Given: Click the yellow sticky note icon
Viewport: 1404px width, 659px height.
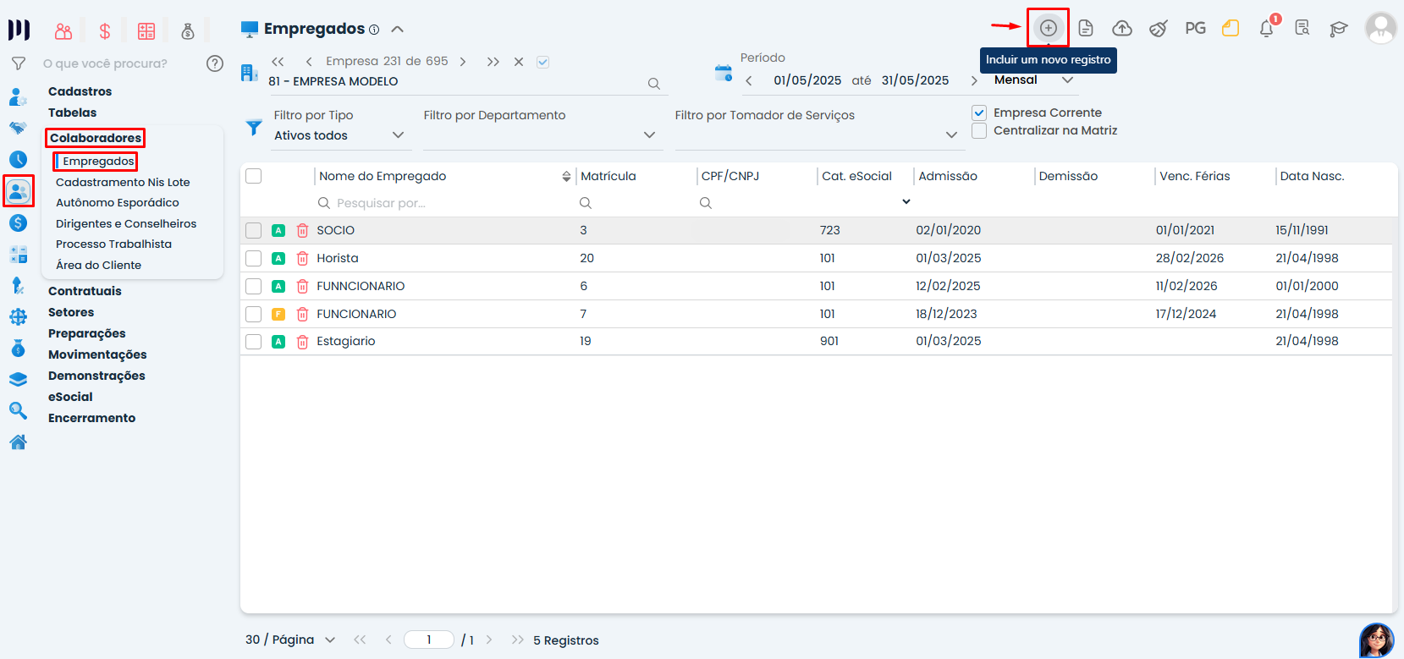Looking at the screenshot, I should click(1231, 29).
